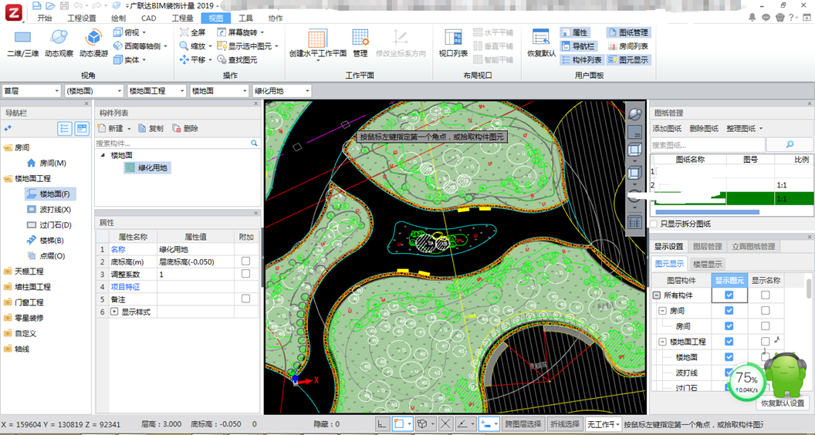
Task: Open the CAD ribbon tab
Action: pyautogui.click(x=149, y=19)
